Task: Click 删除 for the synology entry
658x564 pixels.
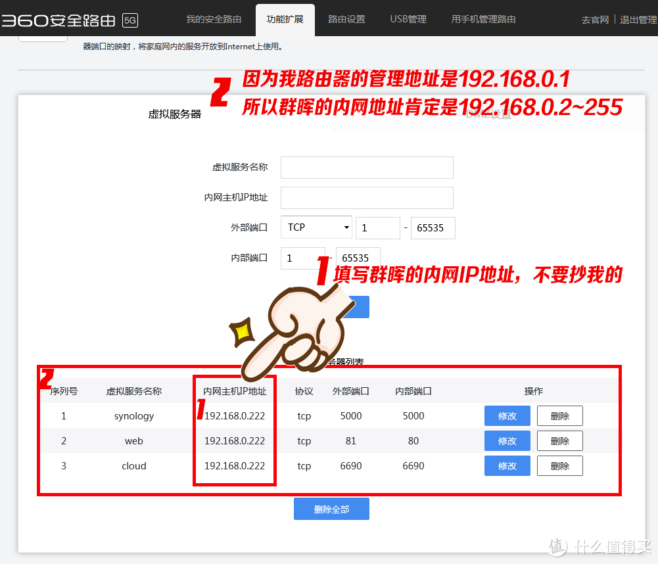Action: tap(560, 416)
